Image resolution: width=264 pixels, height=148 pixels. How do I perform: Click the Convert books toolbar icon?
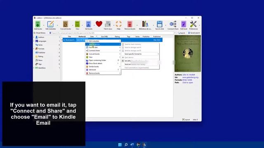[65, 24]
